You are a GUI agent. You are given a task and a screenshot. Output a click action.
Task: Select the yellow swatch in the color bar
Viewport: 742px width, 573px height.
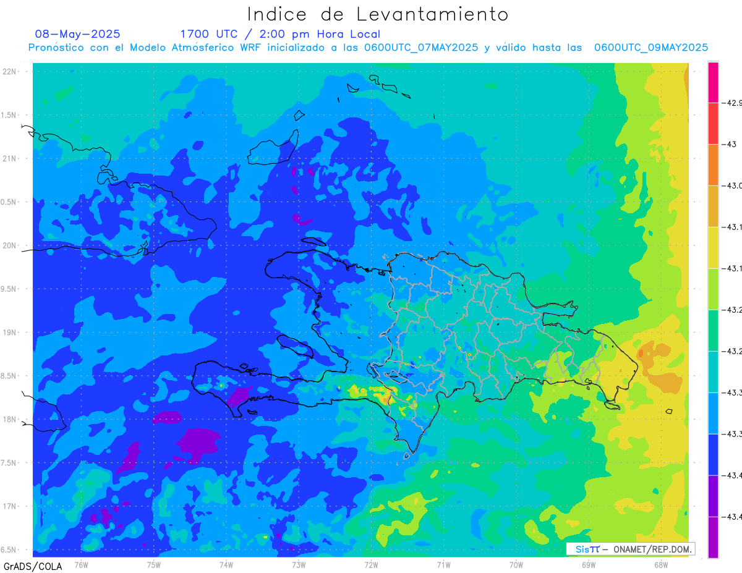point(713,248)
